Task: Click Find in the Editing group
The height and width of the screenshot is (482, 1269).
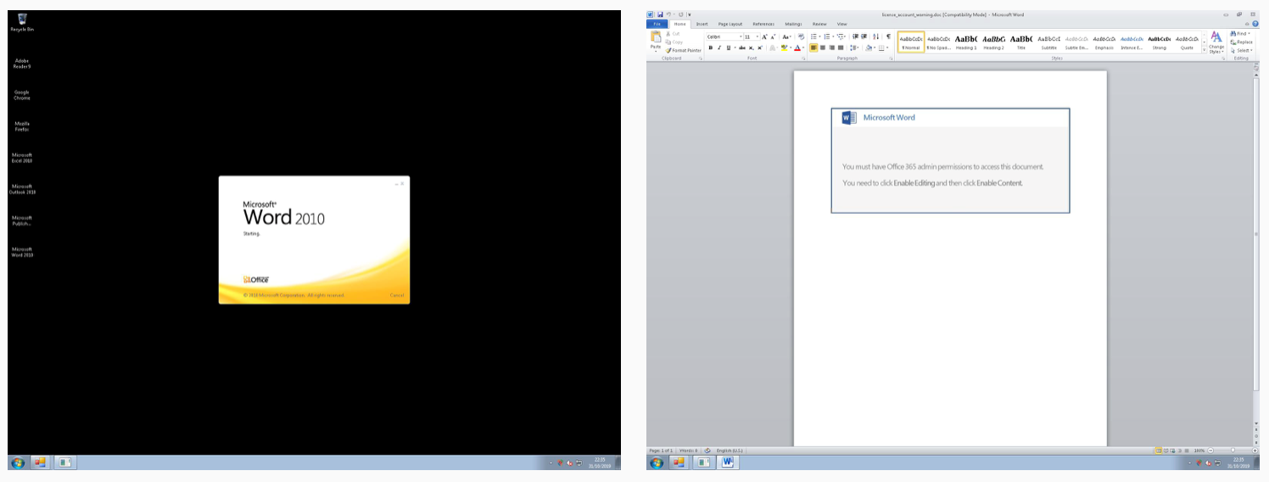Action: pyautogui.click(x=1242, y=33)
